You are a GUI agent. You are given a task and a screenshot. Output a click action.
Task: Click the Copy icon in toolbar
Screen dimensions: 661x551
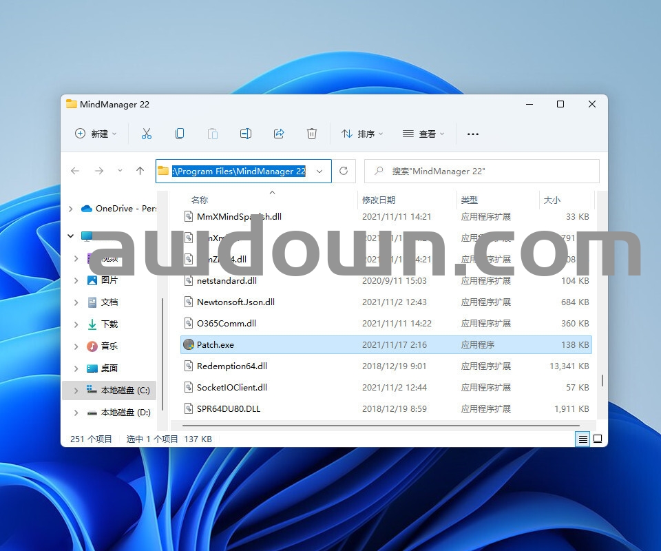(180, 134)
